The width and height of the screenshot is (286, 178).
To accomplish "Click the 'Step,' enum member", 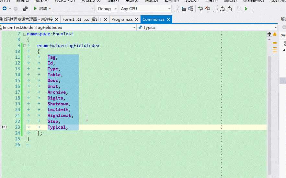I will 54,122.
